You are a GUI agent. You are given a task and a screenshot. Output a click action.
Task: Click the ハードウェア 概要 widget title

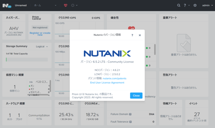[x=15, y=103]
